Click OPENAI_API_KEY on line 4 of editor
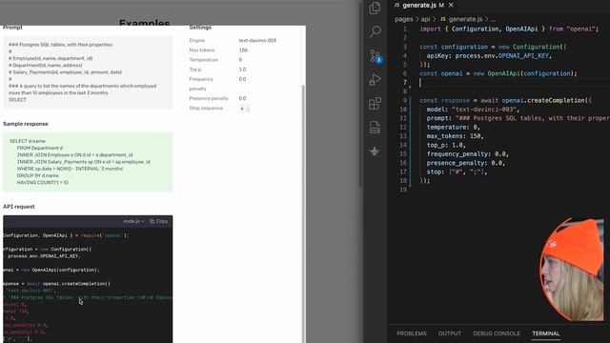610x343 pixels. click(x=523, y=55)
